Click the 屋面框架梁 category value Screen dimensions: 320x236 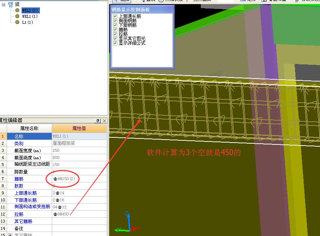pos(79,143)
